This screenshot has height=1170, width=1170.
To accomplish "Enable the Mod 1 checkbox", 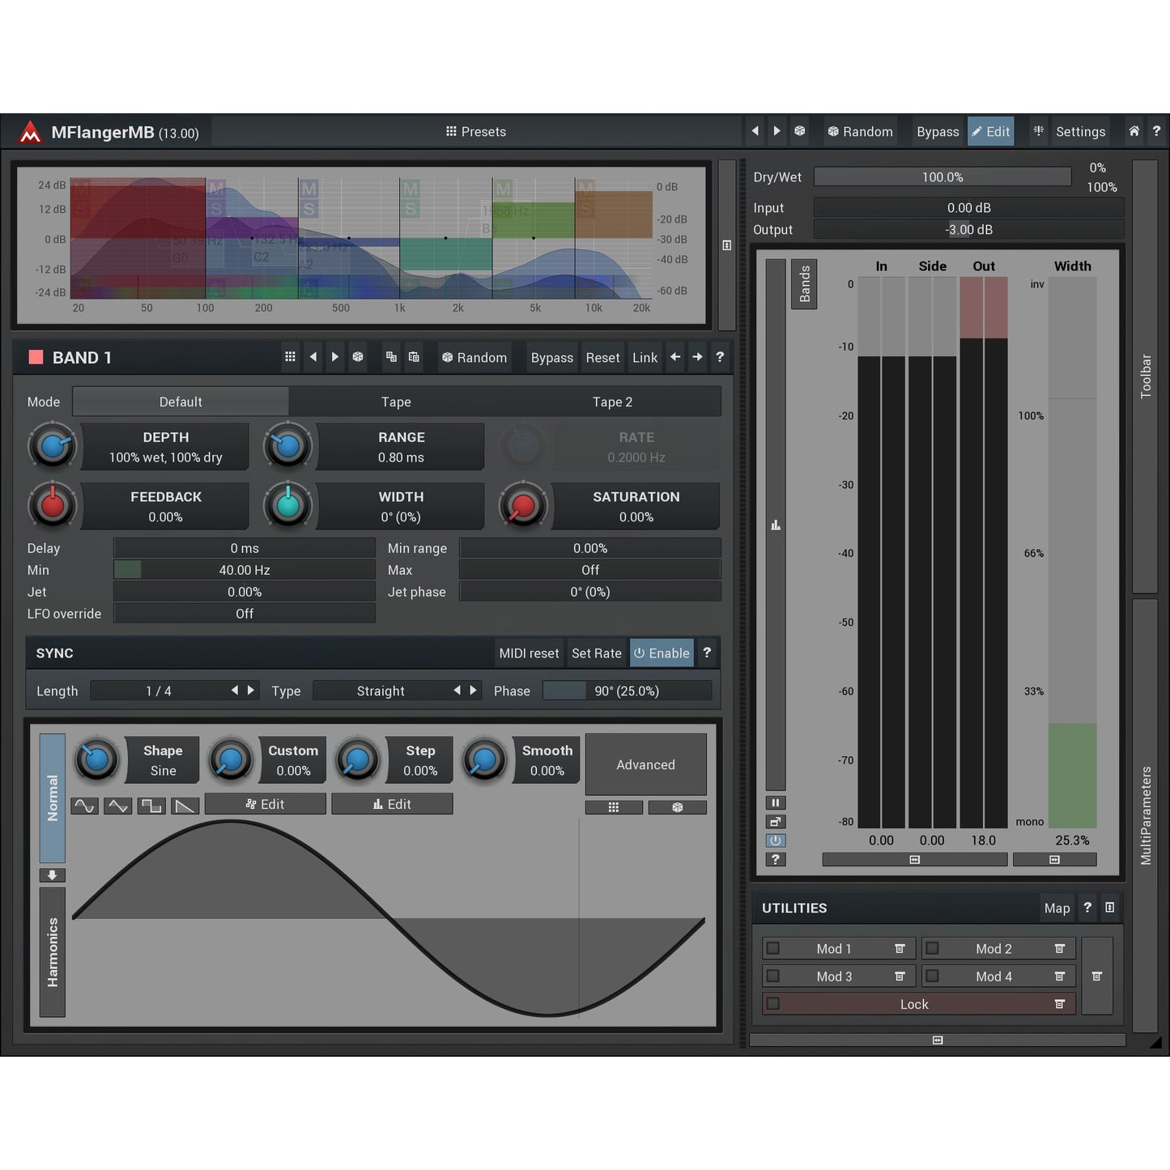I will pyautogui.click(x=773, y=948).
